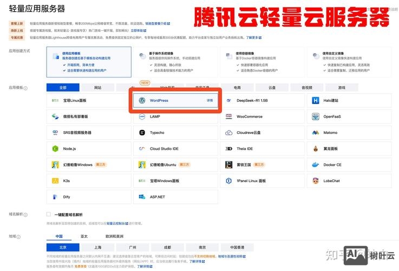Open the 了解更多 link

[x=254, y=38]
